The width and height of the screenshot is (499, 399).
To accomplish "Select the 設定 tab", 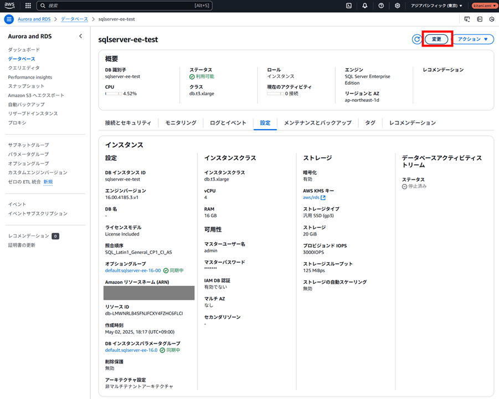I will pos(265,123).
